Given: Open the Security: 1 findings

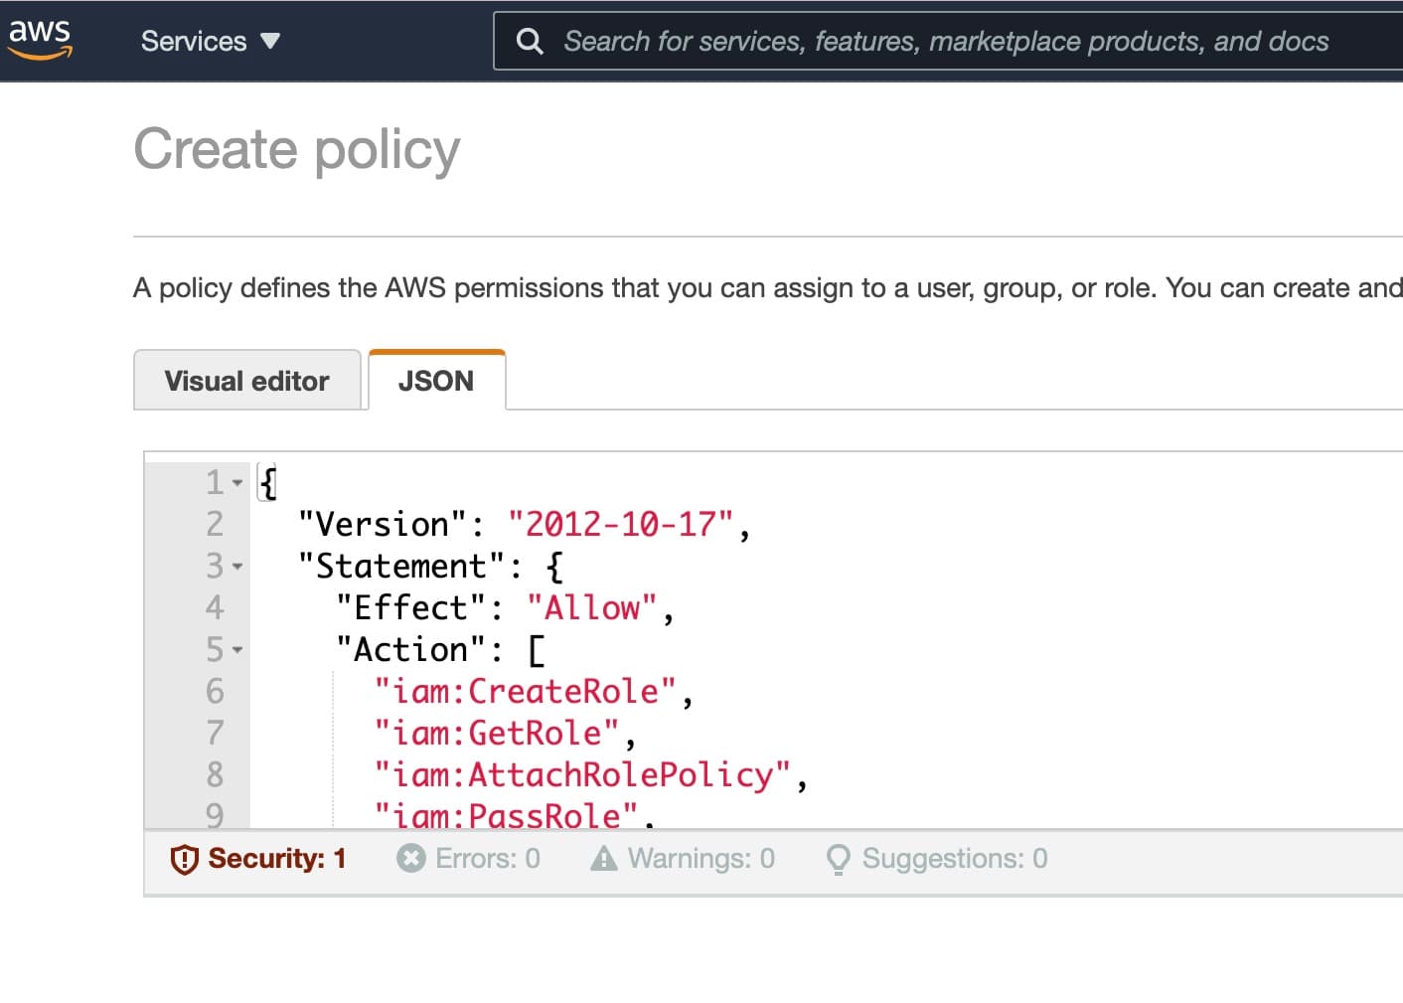Looking at the screenshot, I should tap(258, 859).
